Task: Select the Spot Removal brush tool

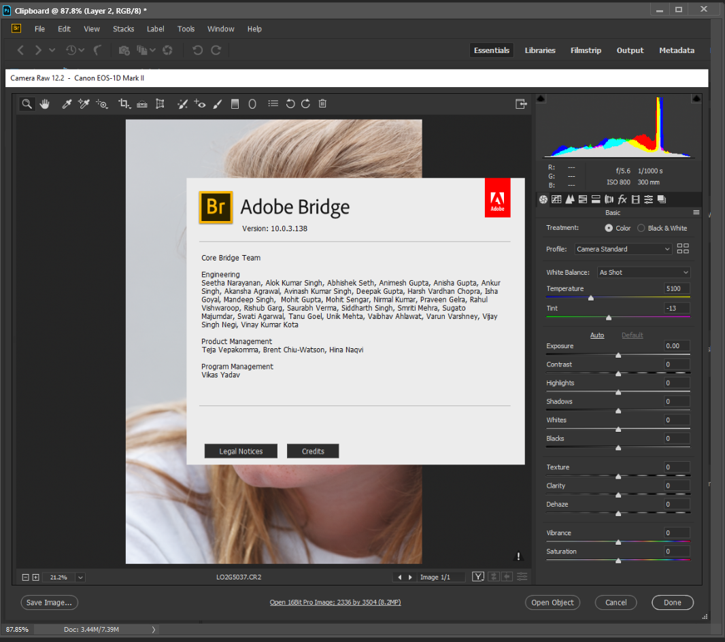Action: [x=182, y=104]
